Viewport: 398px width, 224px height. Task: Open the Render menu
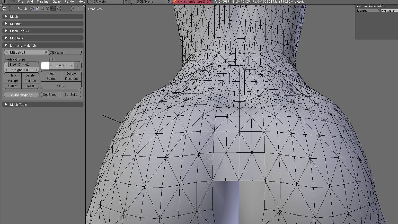click(x=69, y=2)
